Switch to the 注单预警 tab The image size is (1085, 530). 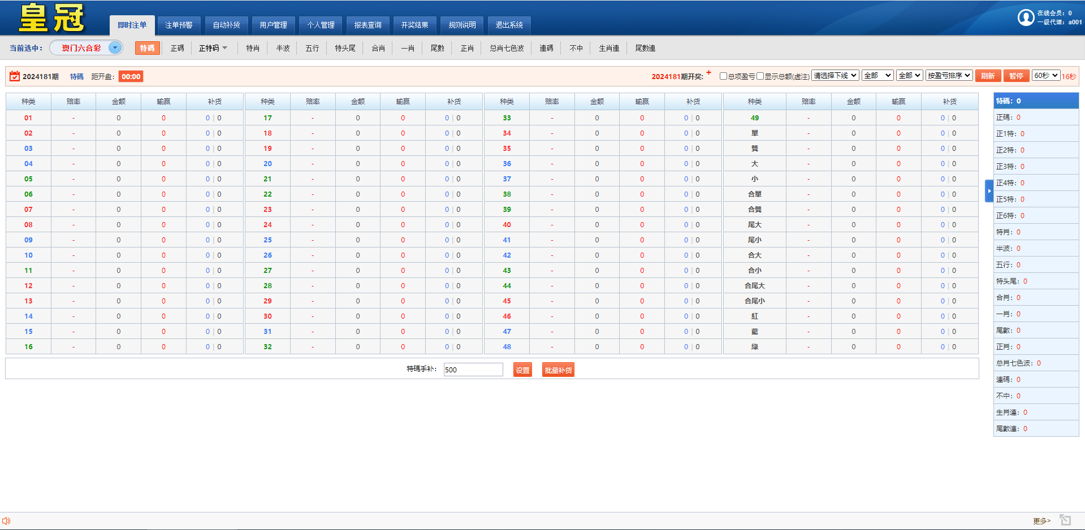pos(179,25)
